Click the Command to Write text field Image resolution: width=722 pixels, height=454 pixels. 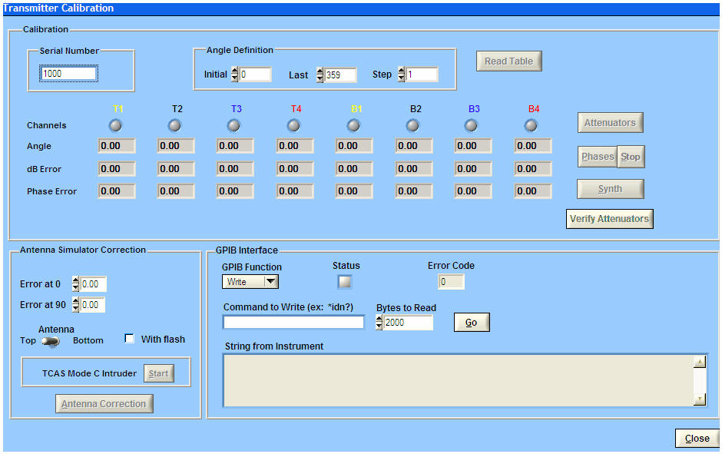pos(293,323)
